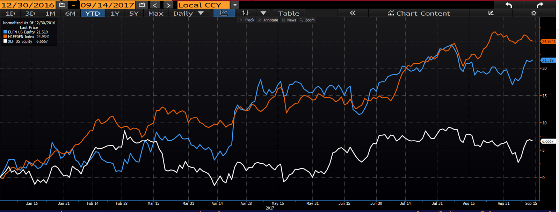Open the end date calendar picker
Image resolution: width=559 pixels, height=212 pixels.
click(x=142, y=5)
